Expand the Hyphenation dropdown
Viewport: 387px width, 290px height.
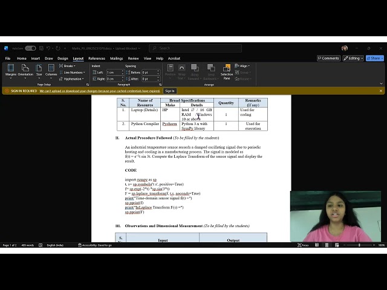tap(71, 79)
